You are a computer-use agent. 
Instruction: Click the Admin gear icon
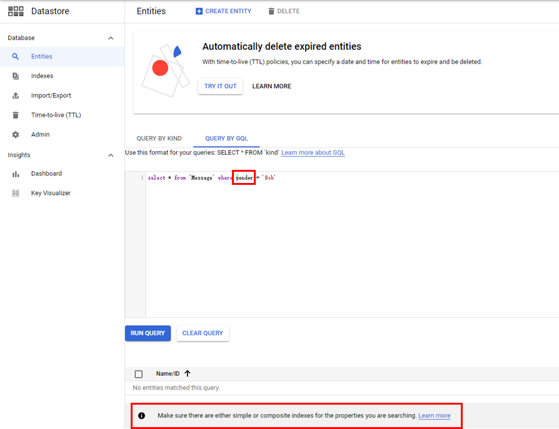tap(16, 135)
